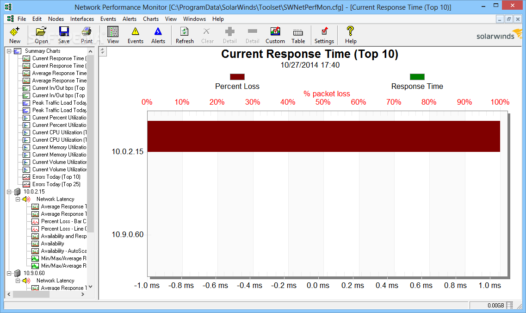This screenshot has width=526, height=313.
Task: Select Availability and Resp chart
Action: coord(64,236)
